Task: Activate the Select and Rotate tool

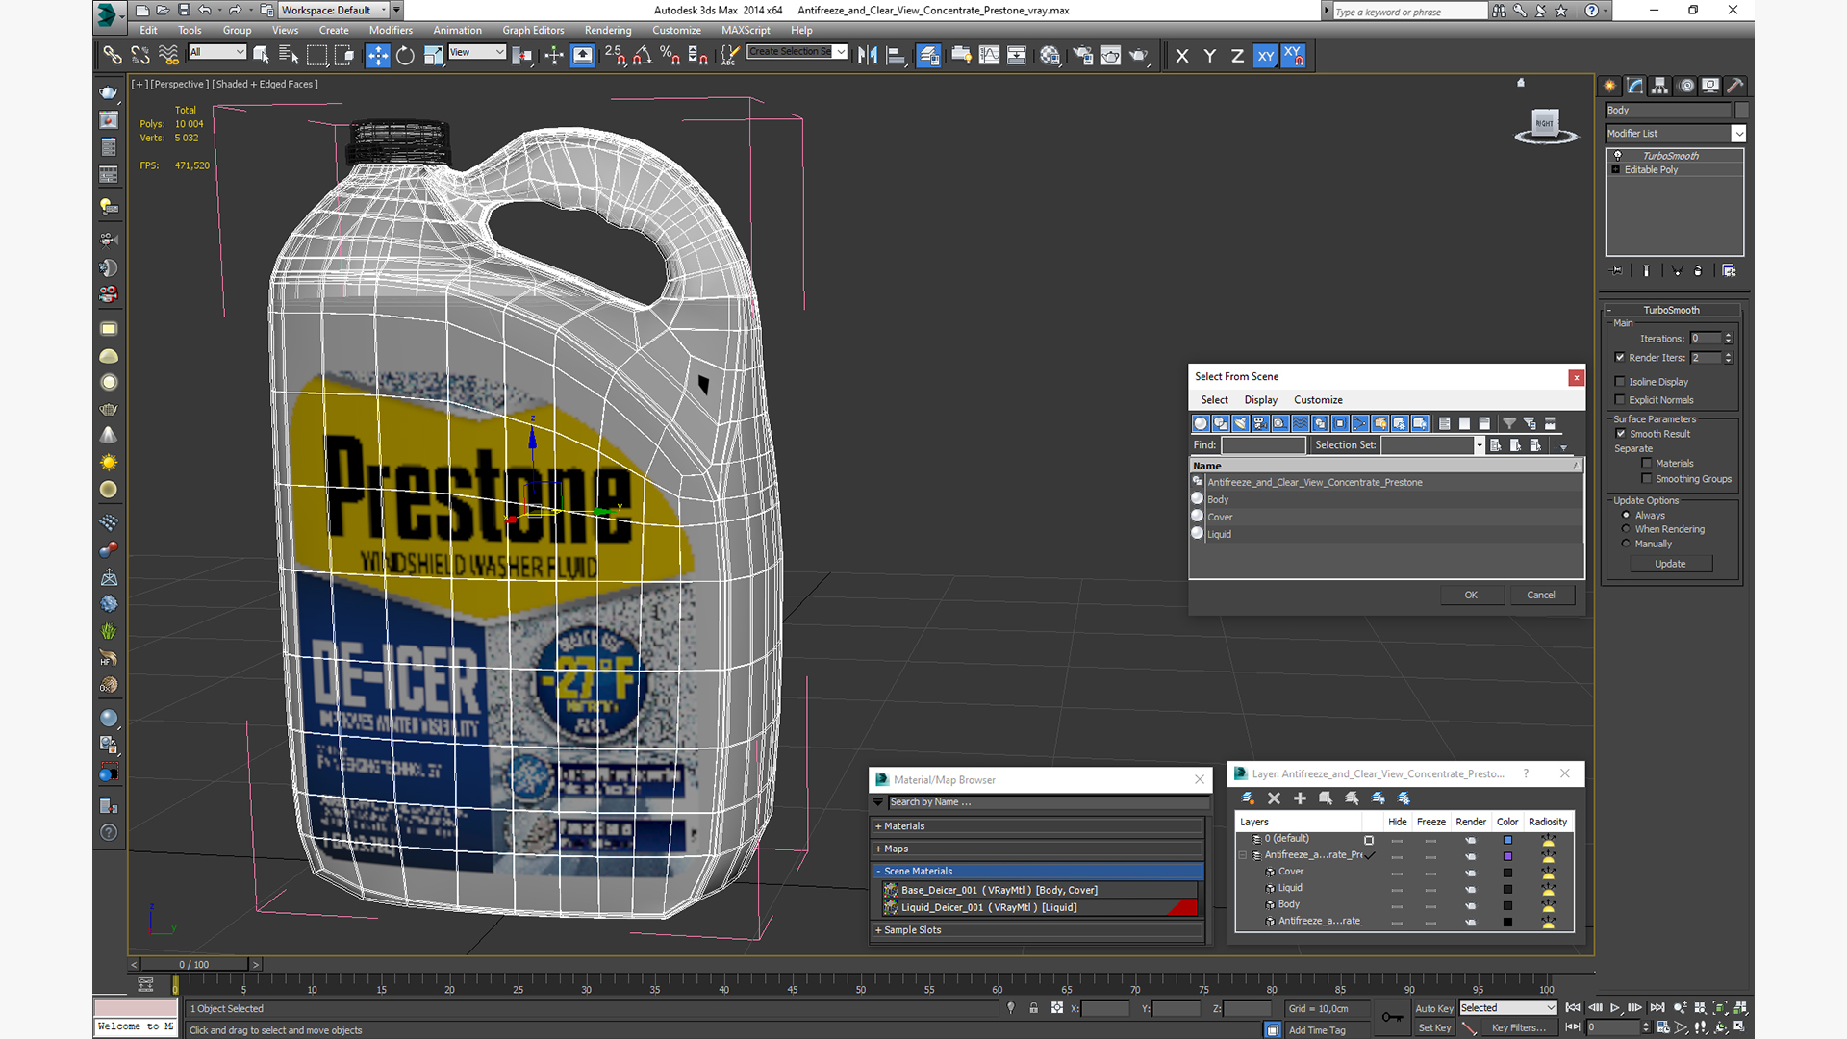Action: coord(405,55)
